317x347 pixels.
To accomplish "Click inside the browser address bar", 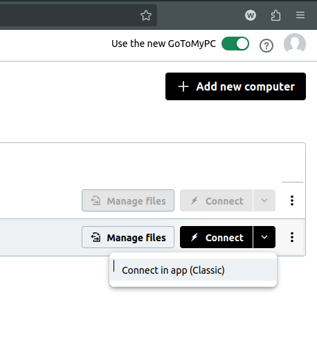I will click(x=69, y=15).
